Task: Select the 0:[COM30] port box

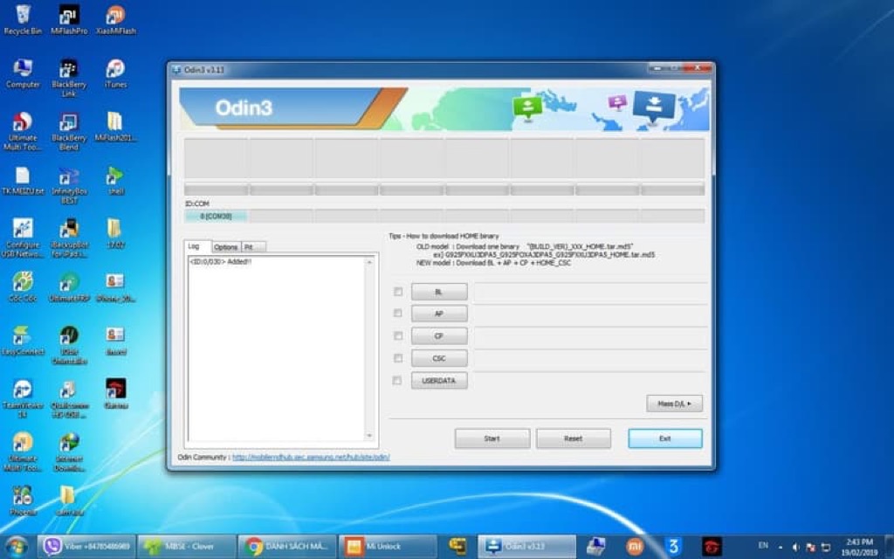Action: click(x=217, y=217)
